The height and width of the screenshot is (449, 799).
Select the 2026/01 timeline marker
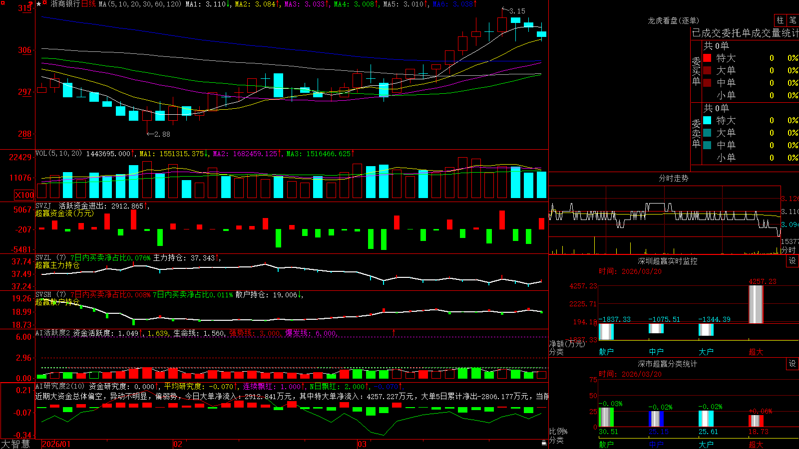(56, 444)
